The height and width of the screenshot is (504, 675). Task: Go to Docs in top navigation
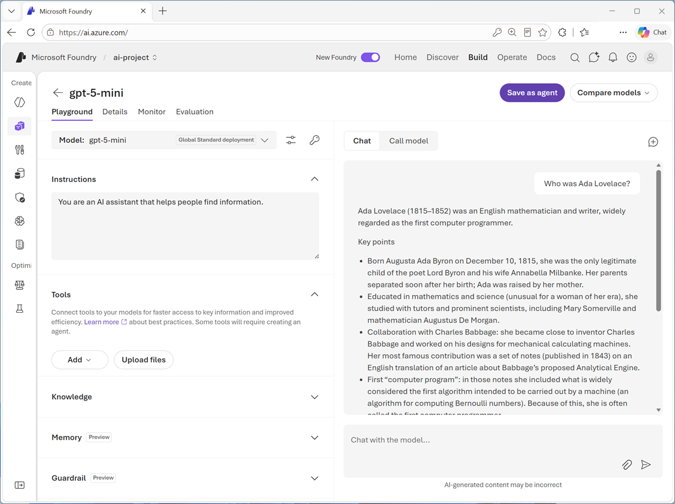pos(546,57)
